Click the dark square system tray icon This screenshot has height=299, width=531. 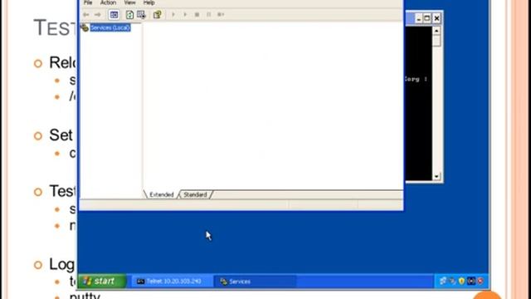point(471,281)
